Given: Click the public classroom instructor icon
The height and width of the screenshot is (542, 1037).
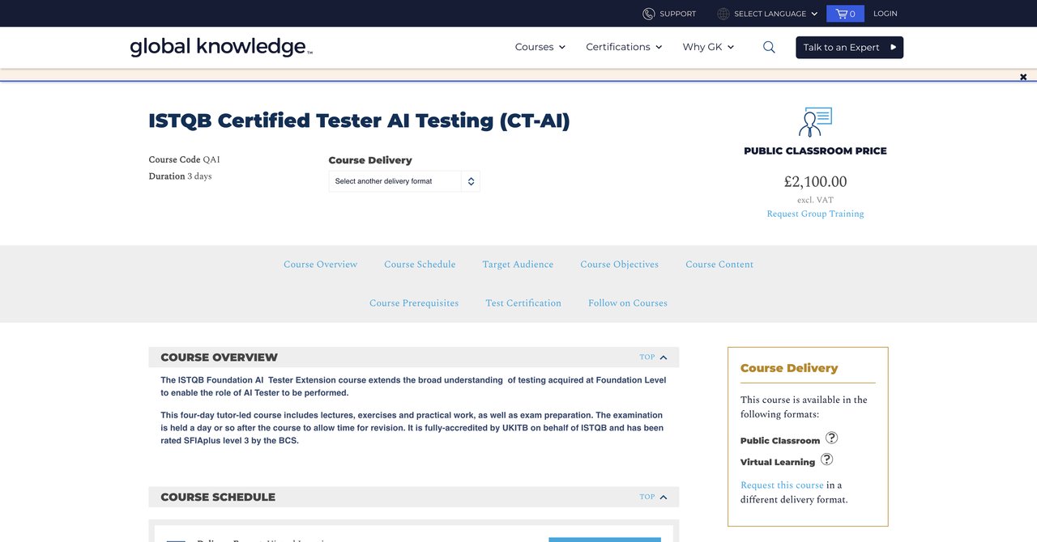Looking at the screenshot, I should tap(815, 122).
